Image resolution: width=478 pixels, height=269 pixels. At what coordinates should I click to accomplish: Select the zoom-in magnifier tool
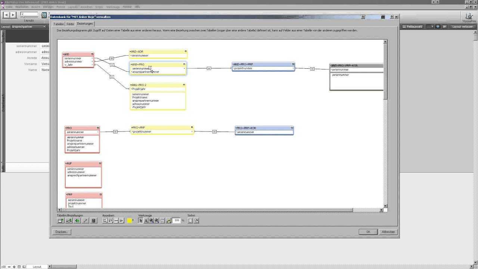[151, 221]
